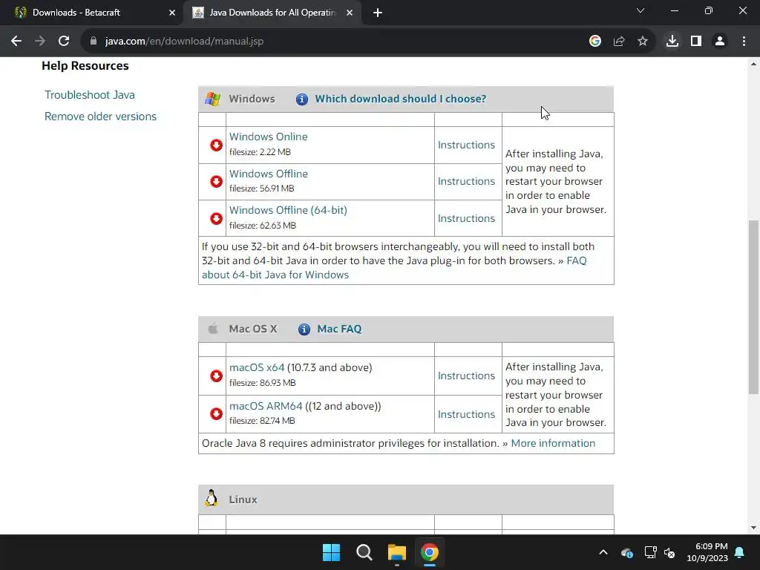Click the Windows flag logo in the section header
Viewport: 760px width, 570px height.
(x=212, y=99)
